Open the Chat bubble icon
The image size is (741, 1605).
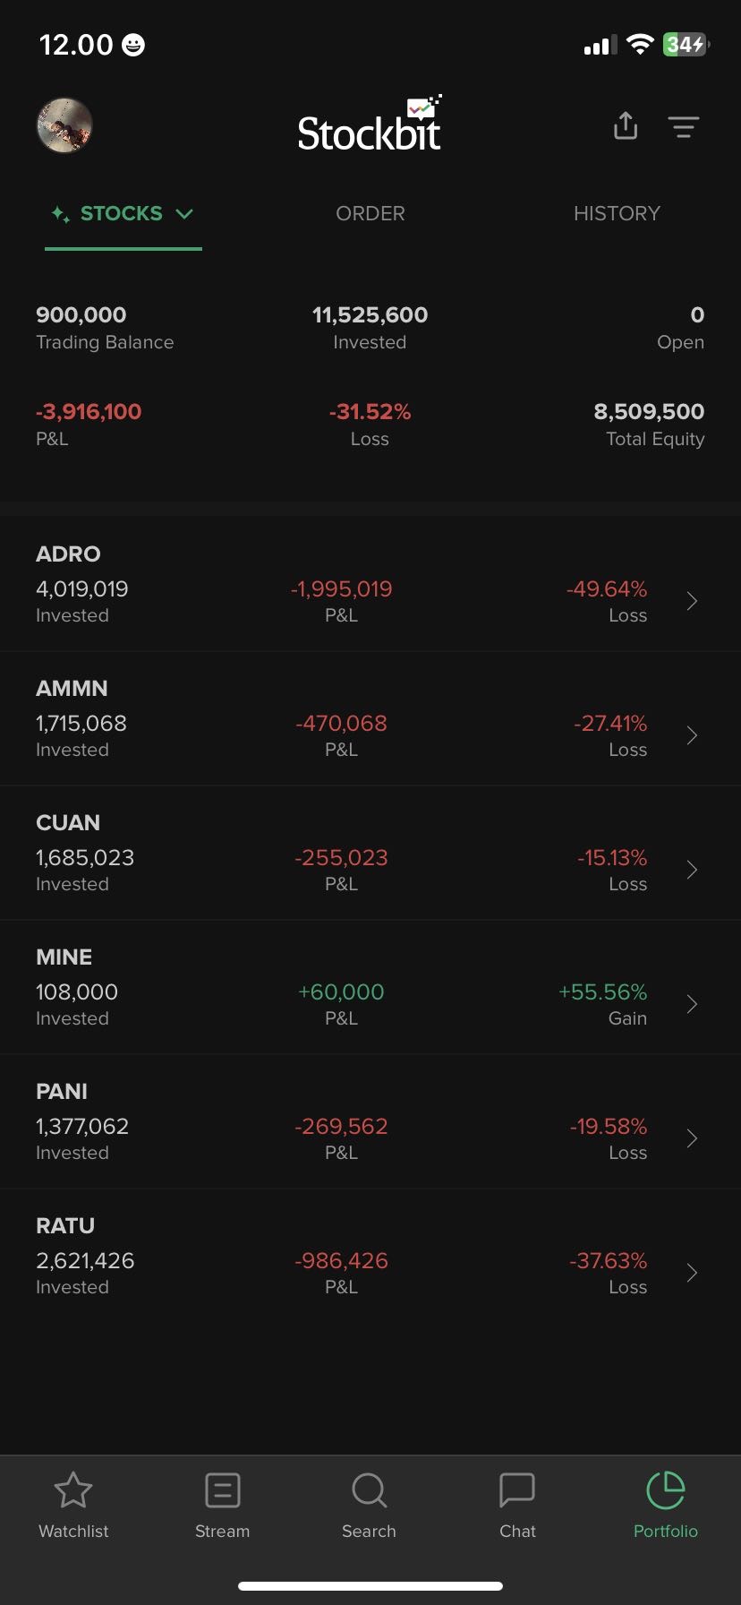coord(517,1491)
